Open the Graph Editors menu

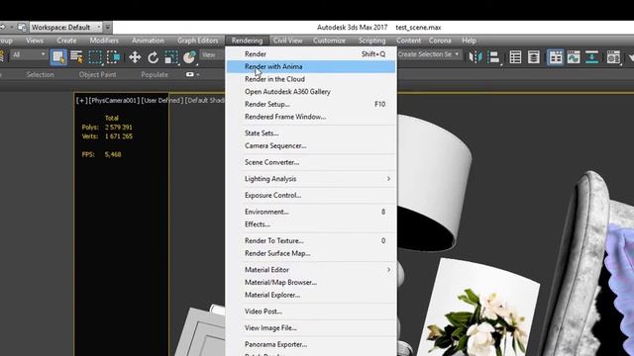click(197, 41)
